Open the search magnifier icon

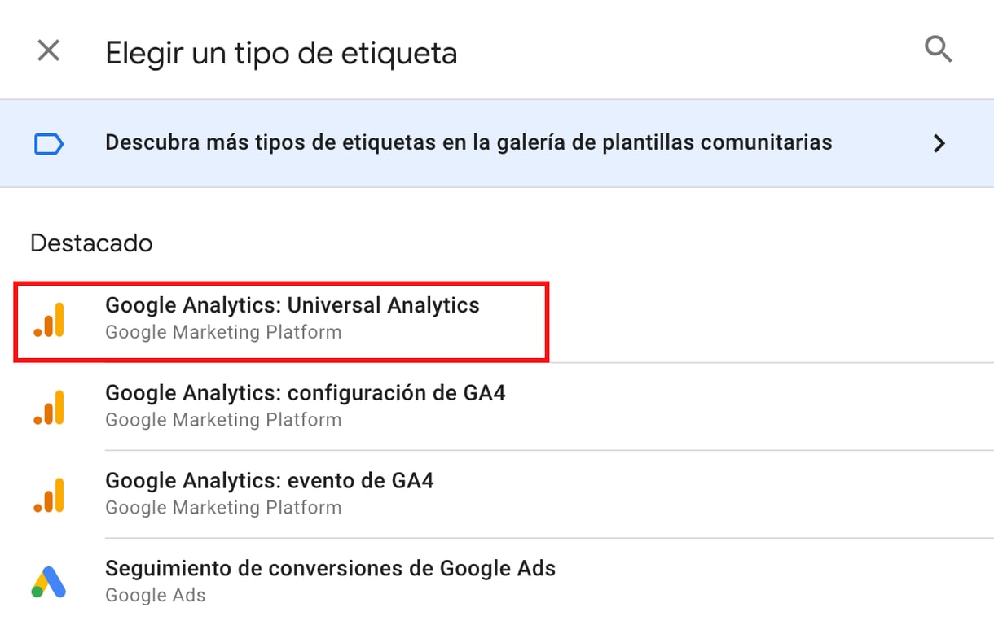click(939, 50)
